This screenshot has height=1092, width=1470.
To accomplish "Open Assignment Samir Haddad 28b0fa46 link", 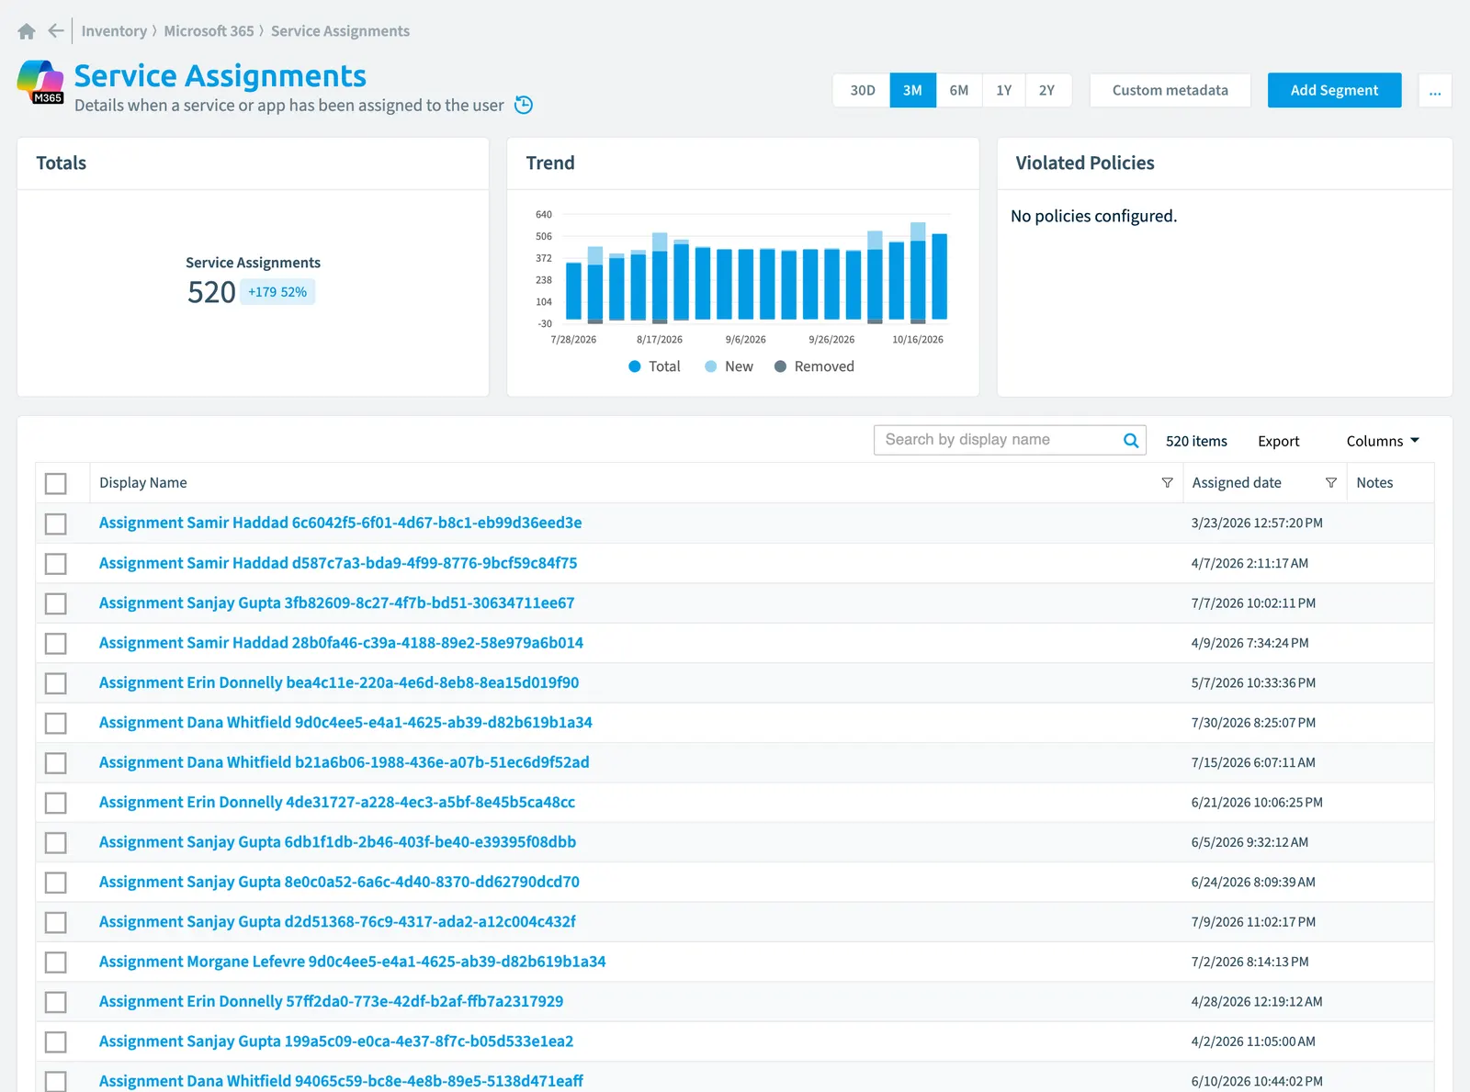I will (x=341, y=643).
